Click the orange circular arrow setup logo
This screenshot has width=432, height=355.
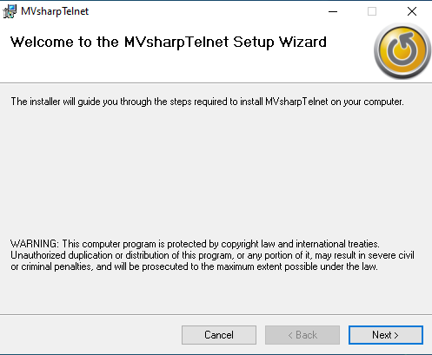click(402, 51)
